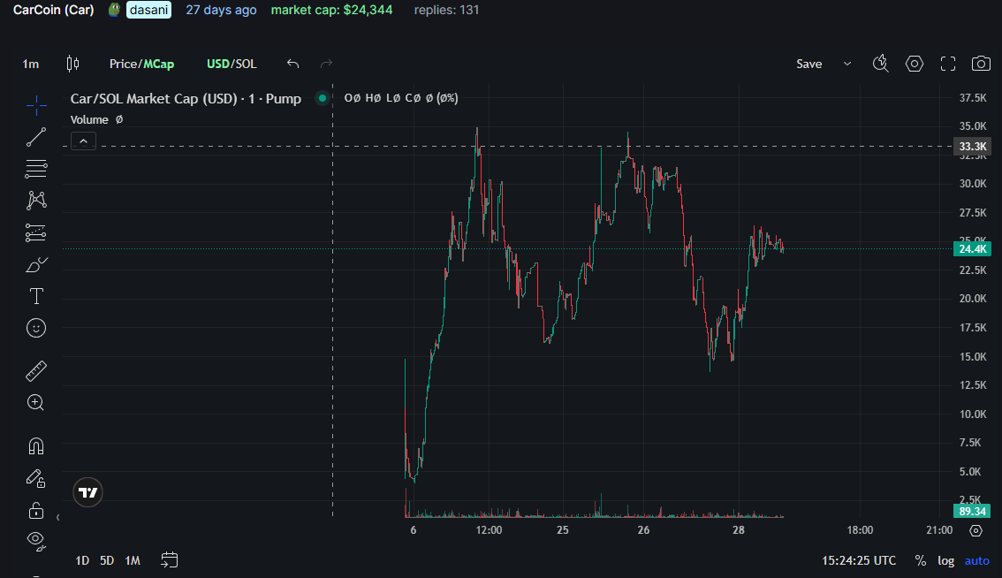Select the Text annotation tool
Image resolution: width=1002 pixels, height=578 pixels.
(36, 296)
